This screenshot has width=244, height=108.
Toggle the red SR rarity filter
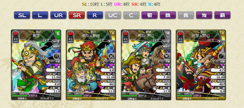tap(77, 15)
